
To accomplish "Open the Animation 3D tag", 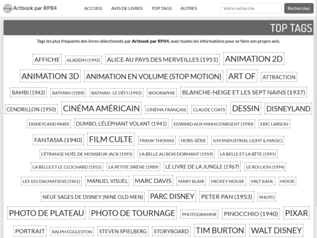I will tap(50, 76).
